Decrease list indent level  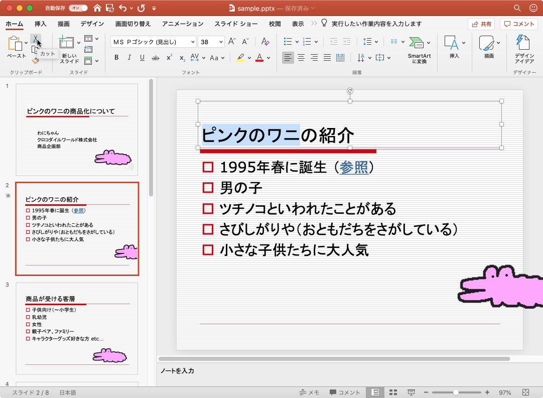click(x=334, y=42)
